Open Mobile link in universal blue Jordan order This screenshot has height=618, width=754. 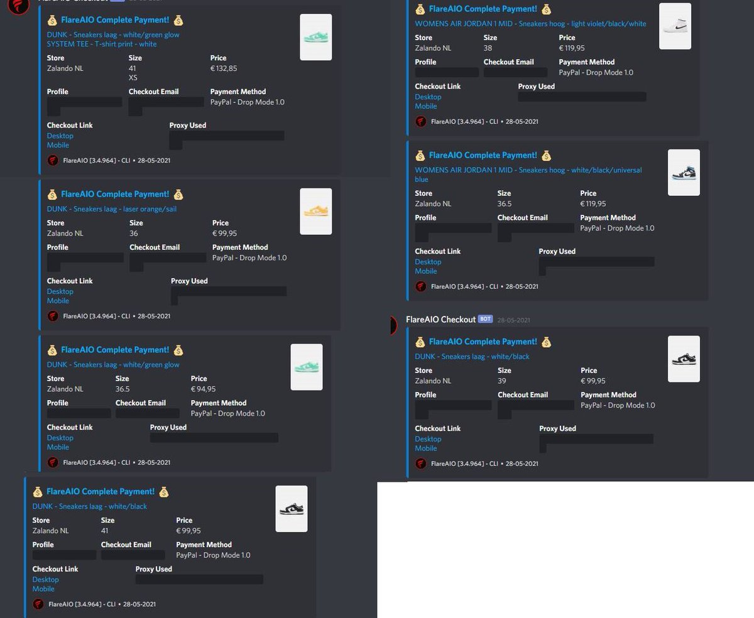426,271
